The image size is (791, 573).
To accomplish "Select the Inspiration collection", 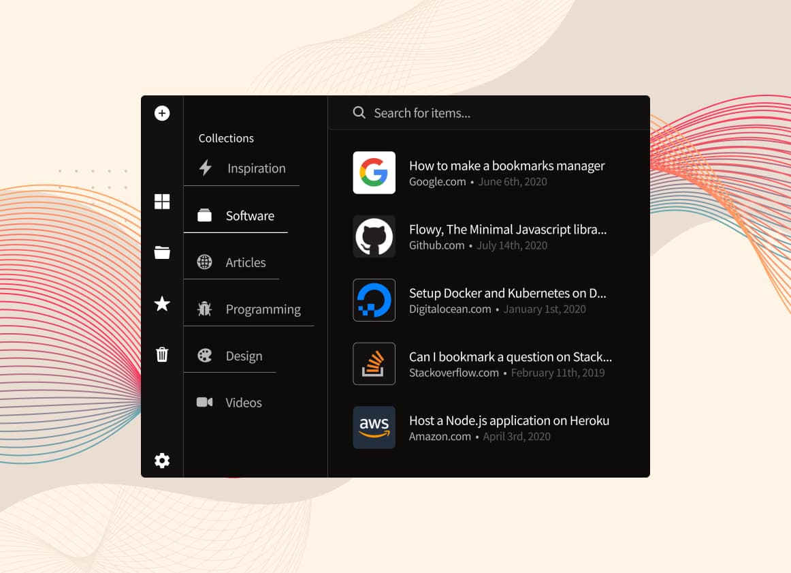I will pos(242,168).
